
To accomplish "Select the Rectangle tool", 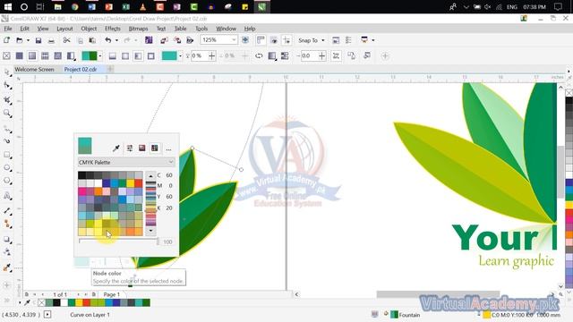I will (7, 155).
